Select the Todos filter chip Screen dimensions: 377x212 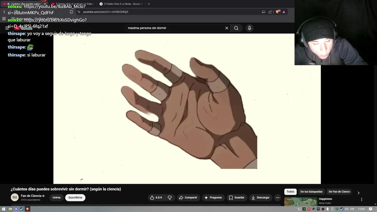click(290, 192)
